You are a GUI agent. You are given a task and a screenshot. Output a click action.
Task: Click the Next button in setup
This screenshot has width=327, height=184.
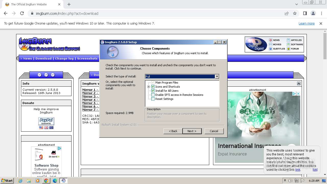[192, 131]
